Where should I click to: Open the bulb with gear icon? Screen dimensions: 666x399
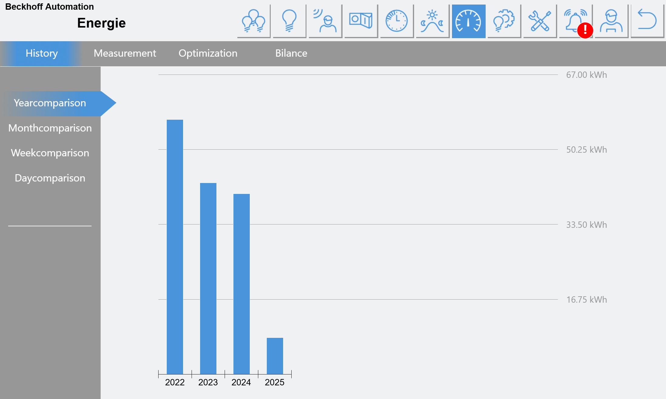point(504,21)
